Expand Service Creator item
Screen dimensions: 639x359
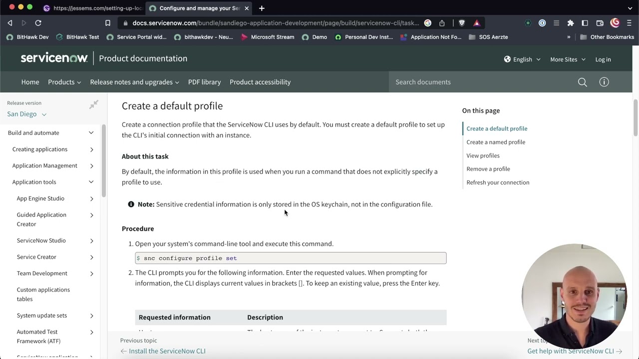pos(91,257)
